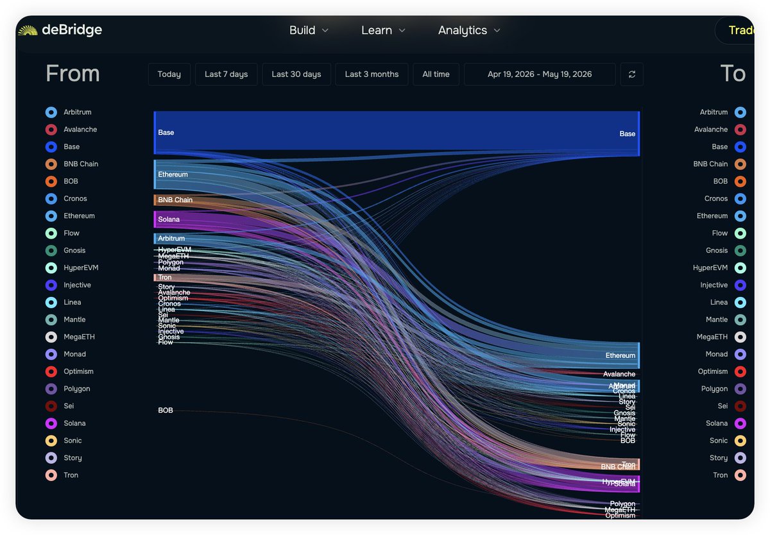770x535 pixels.
Task: Click the refresh icon next to date range
Action: tap(632, 74)
